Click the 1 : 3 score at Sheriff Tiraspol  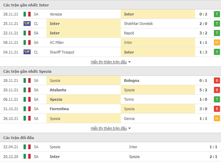(x=203, y=52)
